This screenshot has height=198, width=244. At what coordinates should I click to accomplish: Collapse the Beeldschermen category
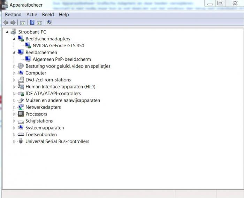click(14, 53)
